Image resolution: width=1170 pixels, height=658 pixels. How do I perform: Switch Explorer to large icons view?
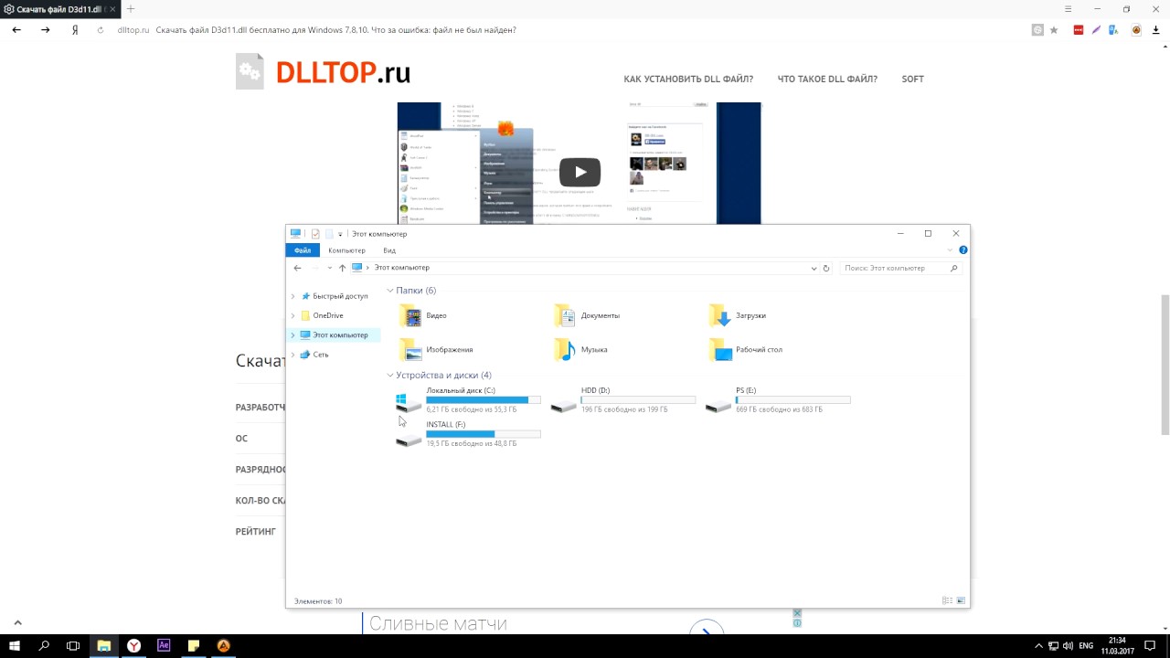pos(961,600)
